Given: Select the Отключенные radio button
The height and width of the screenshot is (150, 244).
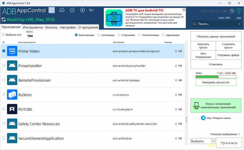Looking at the screenshot, I should click(x=139, y=35).
